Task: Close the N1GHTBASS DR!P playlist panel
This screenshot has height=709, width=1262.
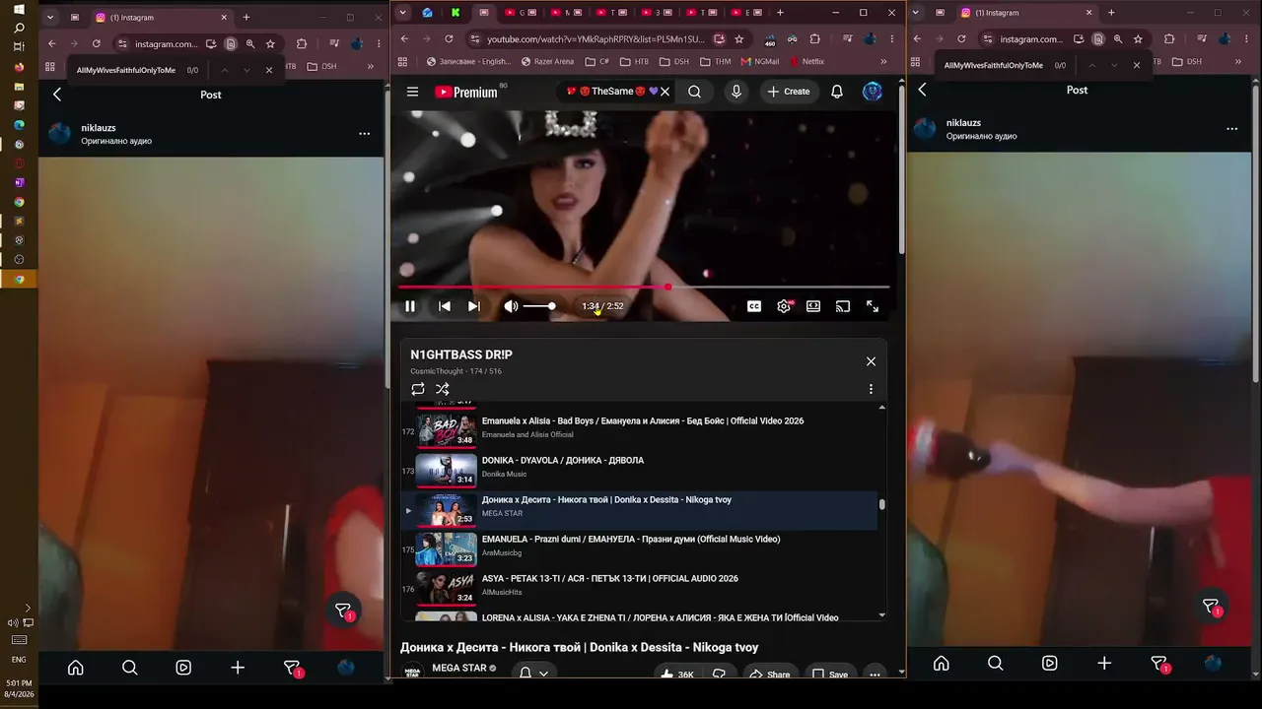Action: point(871,361)
